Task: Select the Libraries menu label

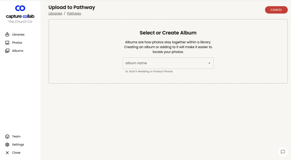Action: click(x=18, y=34)
